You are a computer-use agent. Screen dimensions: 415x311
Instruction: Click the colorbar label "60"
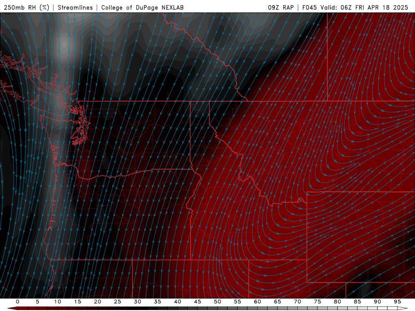coord(257,302)
